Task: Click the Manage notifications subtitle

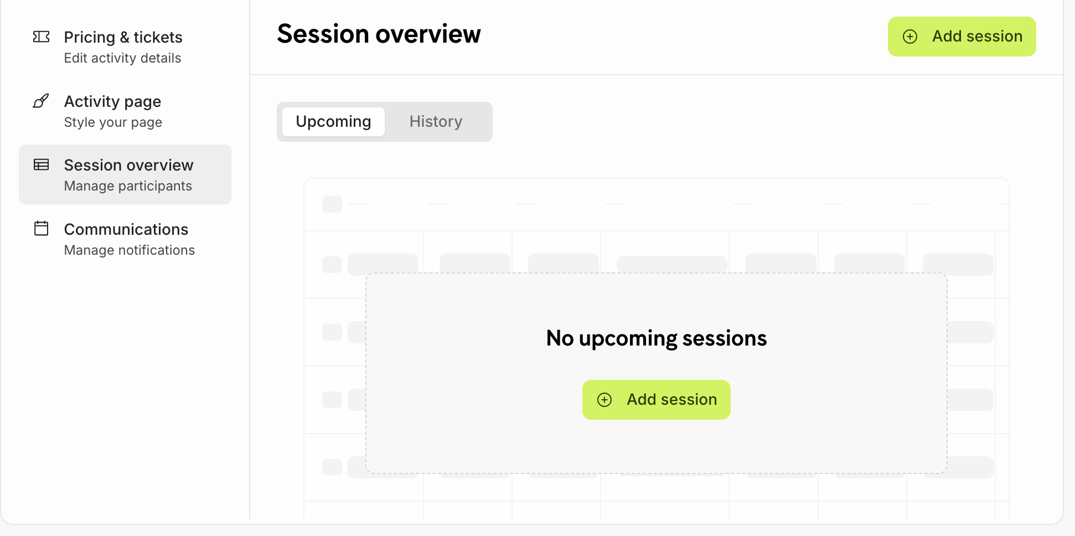Action: click(x=130, y=250)
